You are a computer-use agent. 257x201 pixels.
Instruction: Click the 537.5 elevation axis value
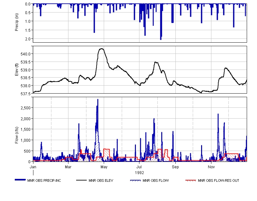click(x=26, y=94)
